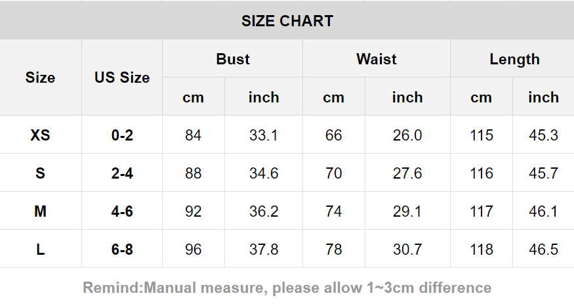Click the M size row label

[40, 211]
